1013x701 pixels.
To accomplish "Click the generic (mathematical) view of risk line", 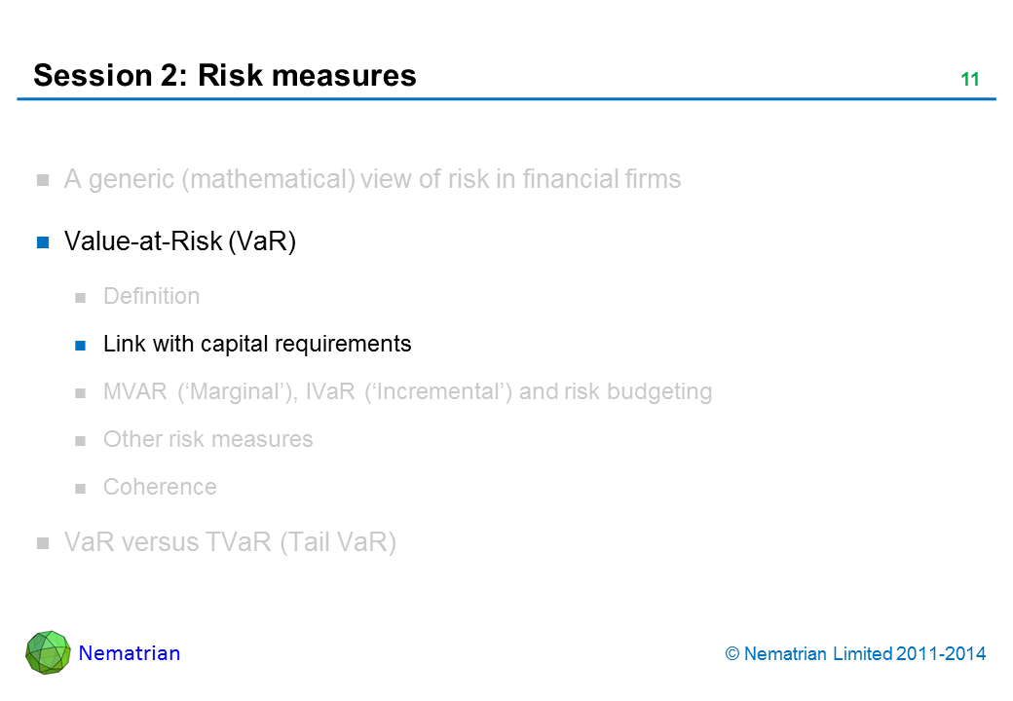I will click(x=372, y=179).
